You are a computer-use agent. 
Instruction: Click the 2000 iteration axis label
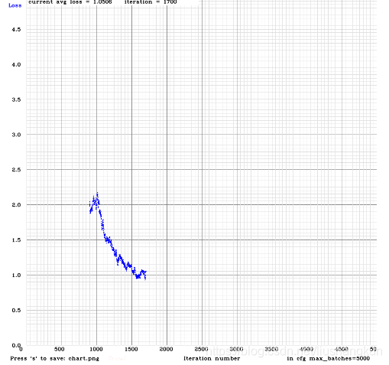pyautogui.click(x=167, y=349)
